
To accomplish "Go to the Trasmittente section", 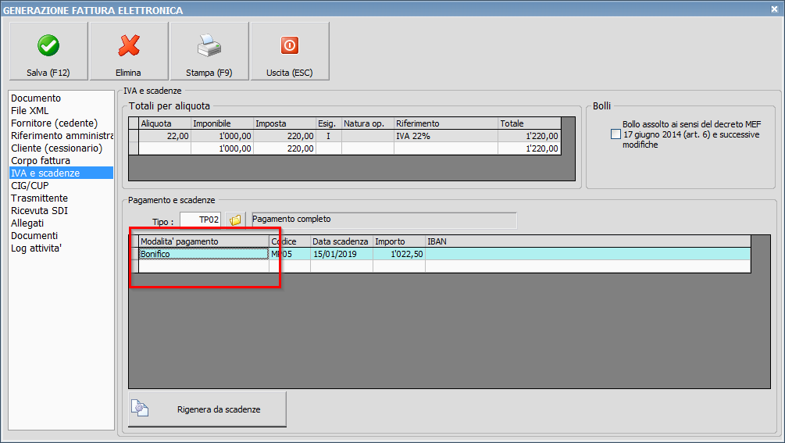I will (x=61, y=198).
